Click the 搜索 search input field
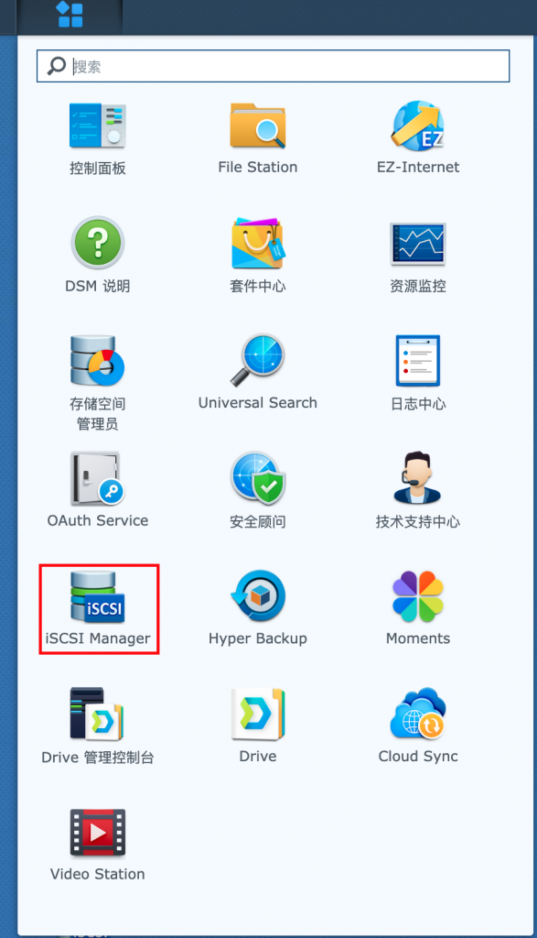The width and height of the screenshot is (537, 938). (x=273, y=66)
